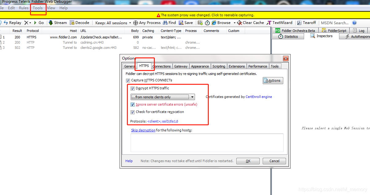Toggle Decrypt HTTPS traffic checkbox

click(132, 88)
